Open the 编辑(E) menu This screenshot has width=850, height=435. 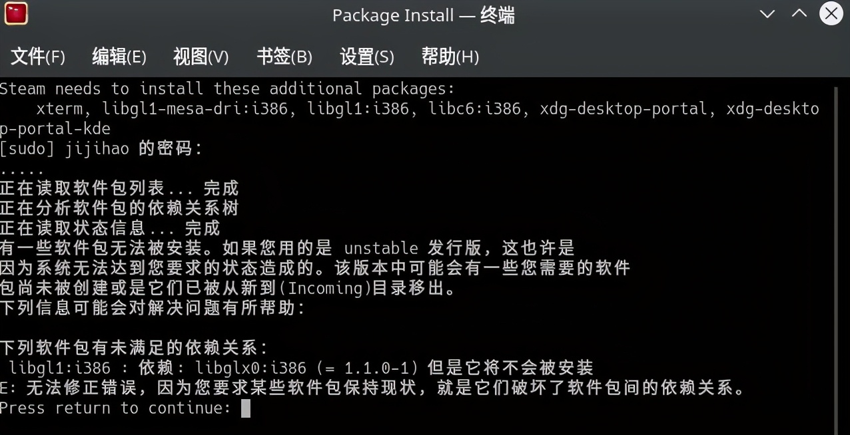[x=119, y=57]
